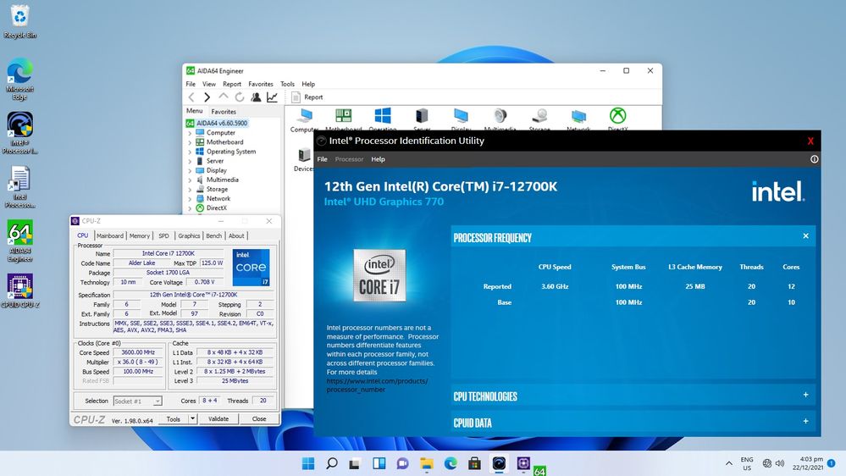Image resolution: width=846 pixels, height=476 pixels.
Task: Open Microsoft Edge desktop shortcut
Action: click(x=20, y=79)
